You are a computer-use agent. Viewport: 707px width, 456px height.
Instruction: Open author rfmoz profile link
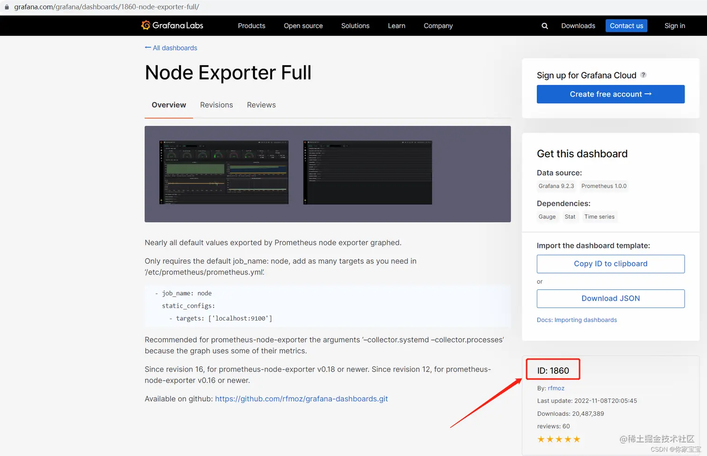[x=556, y=388]
